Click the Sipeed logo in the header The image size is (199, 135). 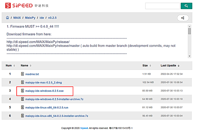point(27,6)
